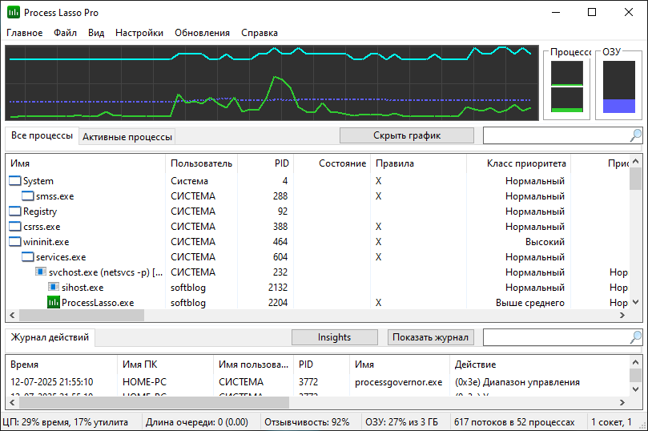Open the Вид menu

click(x=96, y=33)
